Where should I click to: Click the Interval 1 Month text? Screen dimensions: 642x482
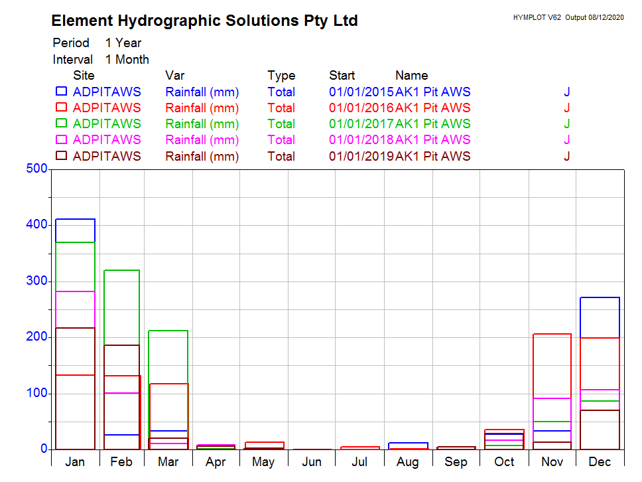101,60
